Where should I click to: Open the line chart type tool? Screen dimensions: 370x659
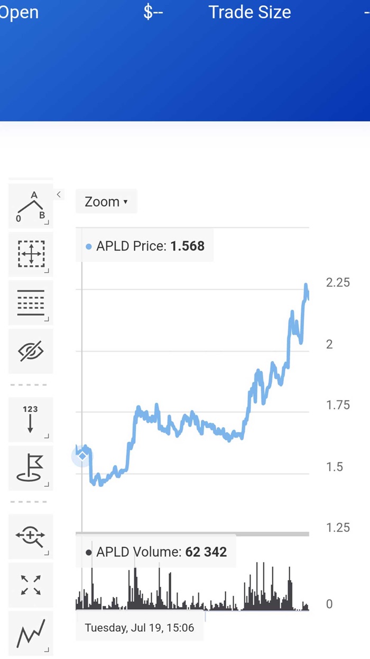[x=31, y=633]
